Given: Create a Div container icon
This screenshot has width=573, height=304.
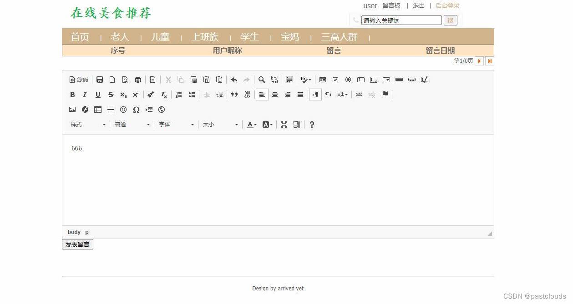Looking at the screenshot, I should coord(247,95).
